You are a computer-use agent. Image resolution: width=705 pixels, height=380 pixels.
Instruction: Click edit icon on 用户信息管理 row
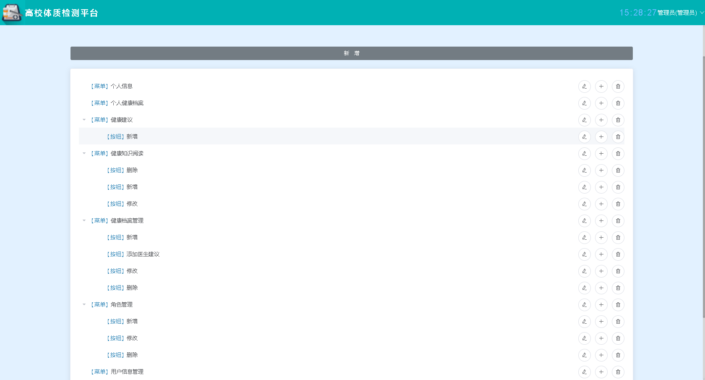[x=584, y=372]
